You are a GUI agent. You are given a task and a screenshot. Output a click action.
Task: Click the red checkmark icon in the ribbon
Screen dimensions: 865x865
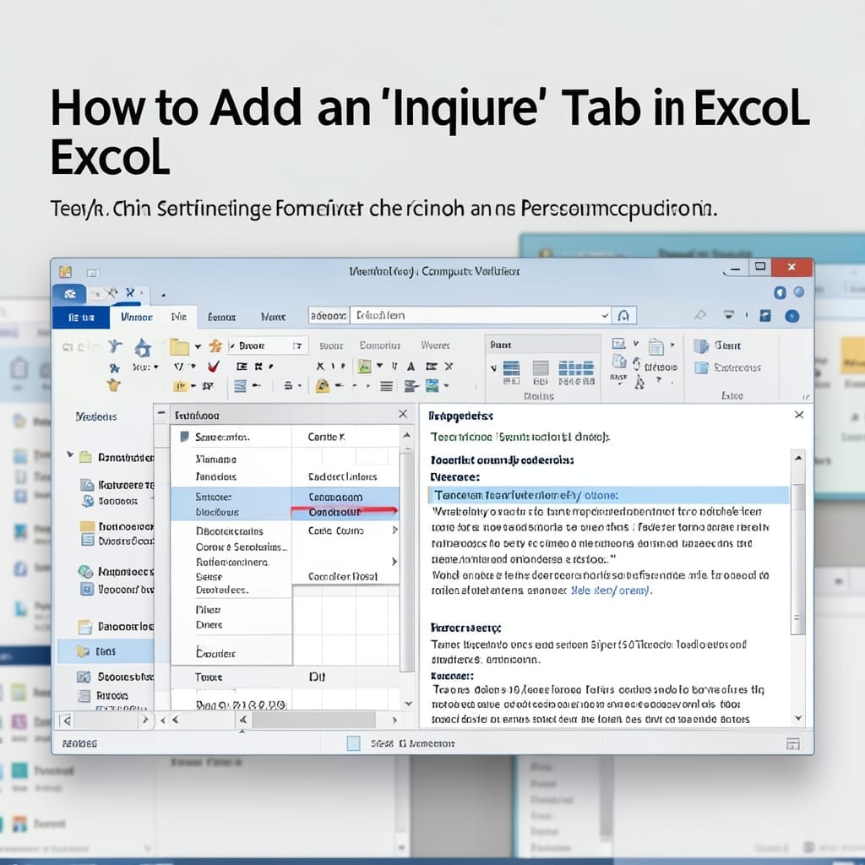[x=214, y=367]
